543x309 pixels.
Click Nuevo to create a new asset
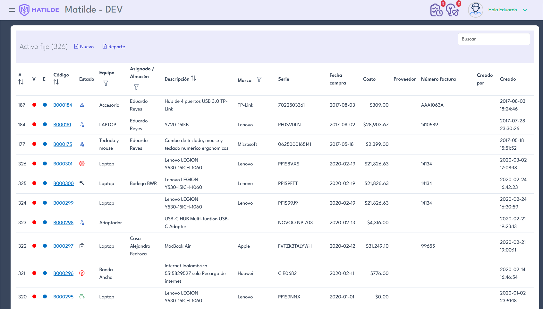coord(84,47)
